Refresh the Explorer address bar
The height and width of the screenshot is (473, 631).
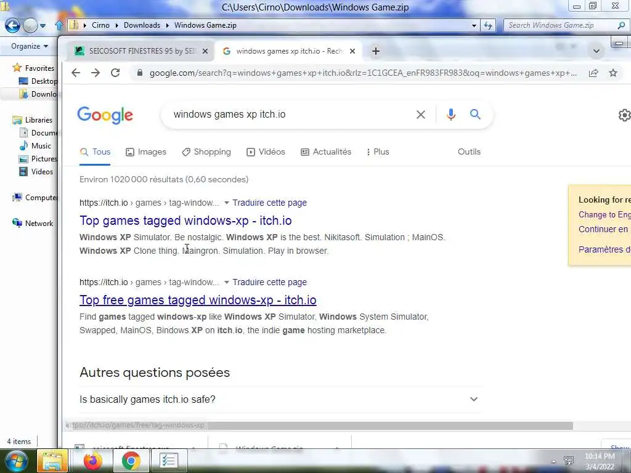488,25
